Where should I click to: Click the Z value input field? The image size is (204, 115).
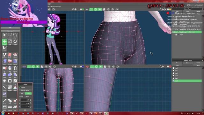click(x=25, y=107)
